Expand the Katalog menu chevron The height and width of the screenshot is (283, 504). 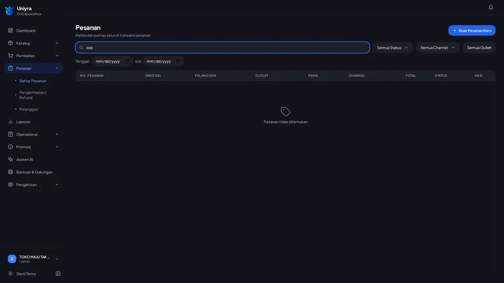click(x=57, y=43)
